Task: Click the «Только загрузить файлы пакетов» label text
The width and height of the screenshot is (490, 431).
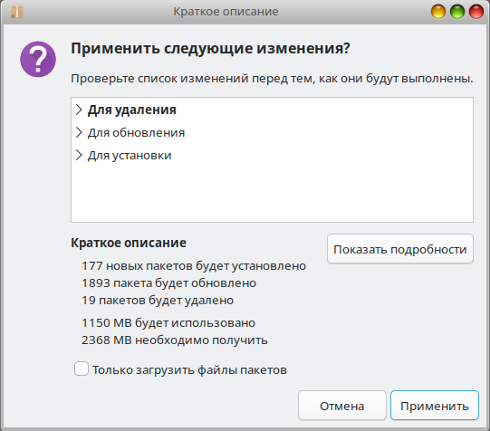Action: coord(189,369)
